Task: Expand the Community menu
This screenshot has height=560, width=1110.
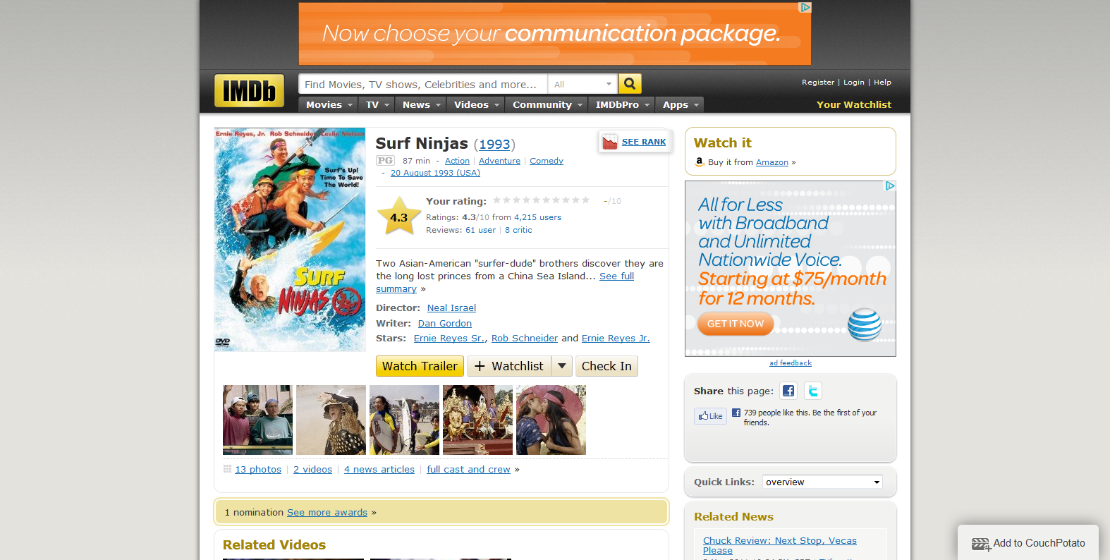Action: click(x=547, y=104)
